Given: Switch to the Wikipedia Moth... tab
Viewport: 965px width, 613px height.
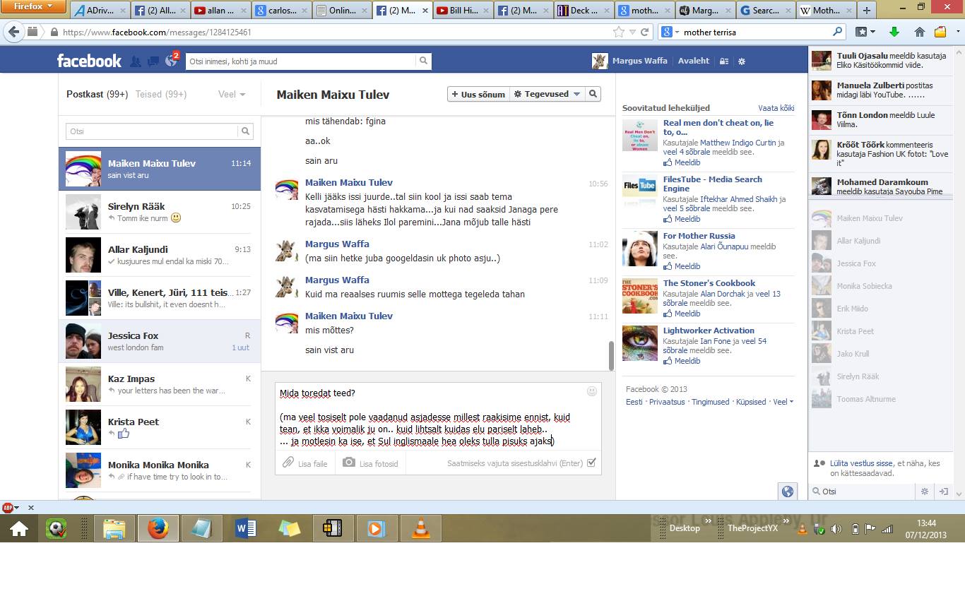Looking at the screenshot, I should click(x=824, y=10).
